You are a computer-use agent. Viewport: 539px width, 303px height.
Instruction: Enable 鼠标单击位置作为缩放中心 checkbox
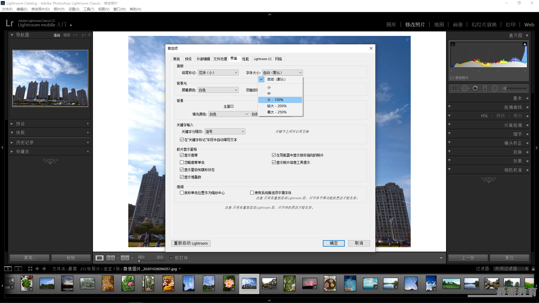pyautogui.click(x=182, y=192)
